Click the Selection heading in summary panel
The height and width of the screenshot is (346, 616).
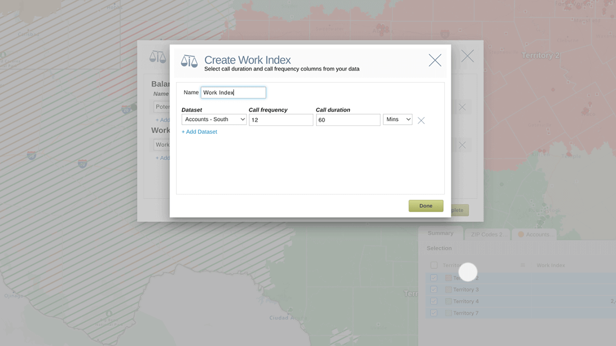439,248
